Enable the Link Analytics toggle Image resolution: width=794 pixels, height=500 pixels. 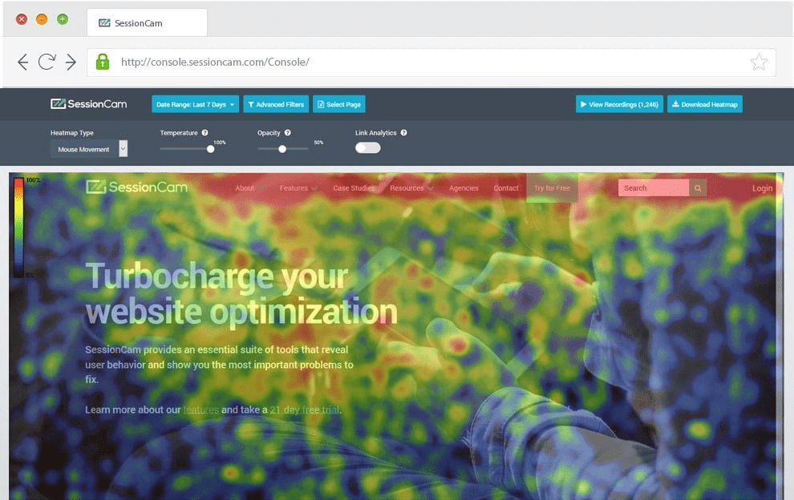(367, 147)
